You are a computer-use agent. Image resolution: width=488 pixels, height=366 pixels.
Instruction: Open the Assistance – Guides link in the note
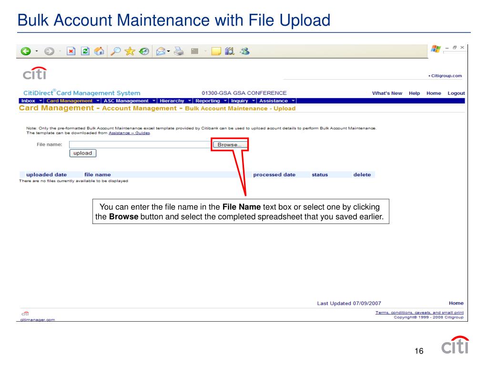(129, 133)
